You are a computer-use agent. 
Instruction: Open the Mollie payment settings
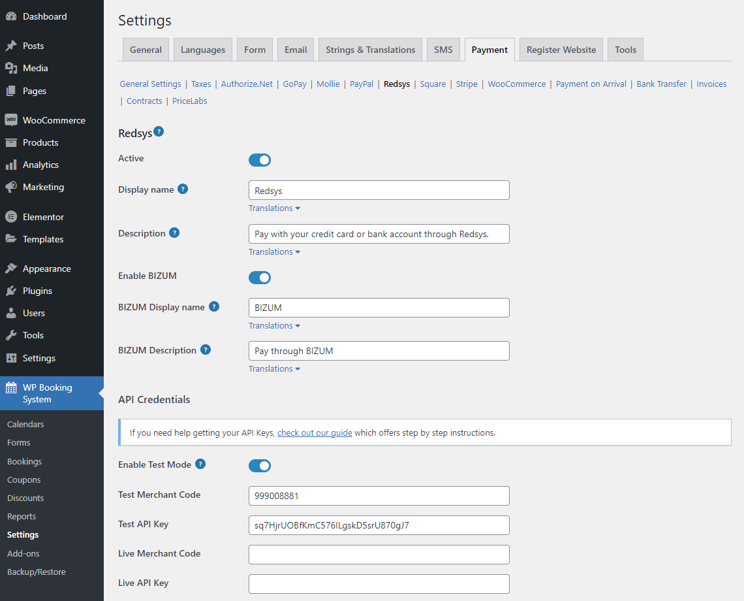coord(328,84)
